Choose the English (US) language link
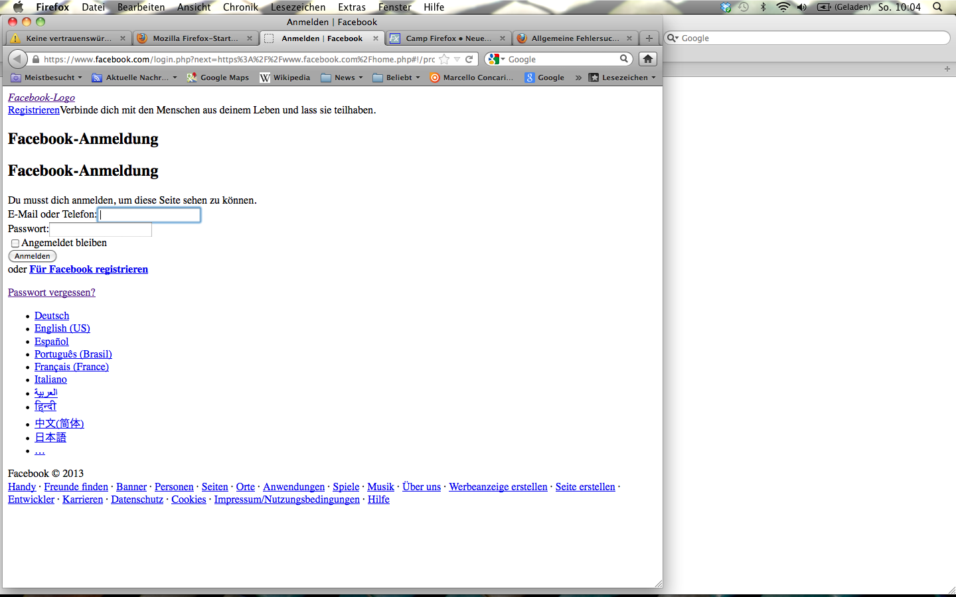The image size is (956, 597). [x=62, y=328]
